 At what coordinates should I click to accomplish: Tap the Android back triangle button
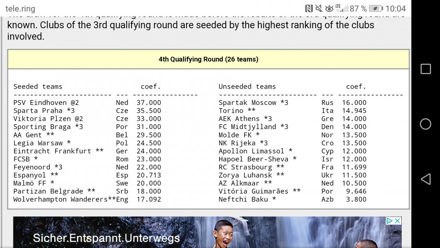425,179
